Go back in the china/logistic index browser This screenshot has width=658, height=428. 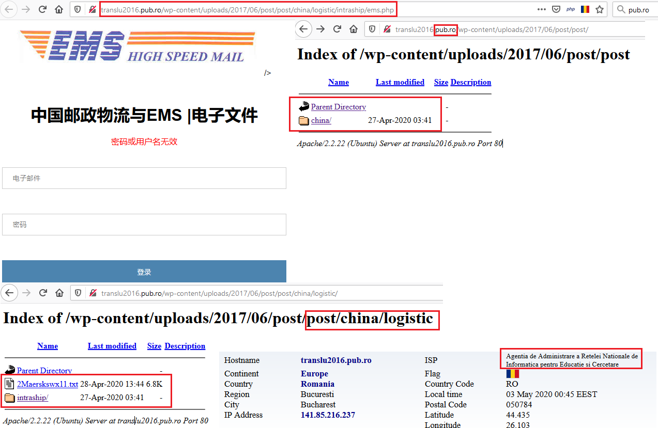(9, 293)
